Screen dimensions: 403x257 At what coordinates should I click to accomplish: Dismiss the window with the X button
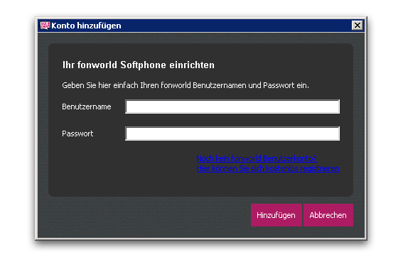point(357,26)
